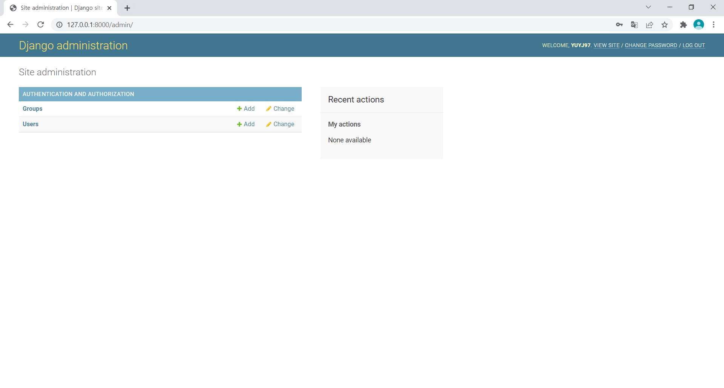Open the Groups model link

coord(32,108)
